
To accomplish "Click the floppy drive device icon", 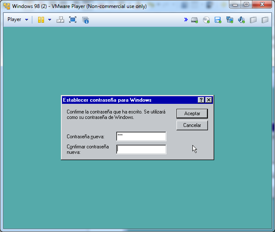I will click(x=218, y=20).
